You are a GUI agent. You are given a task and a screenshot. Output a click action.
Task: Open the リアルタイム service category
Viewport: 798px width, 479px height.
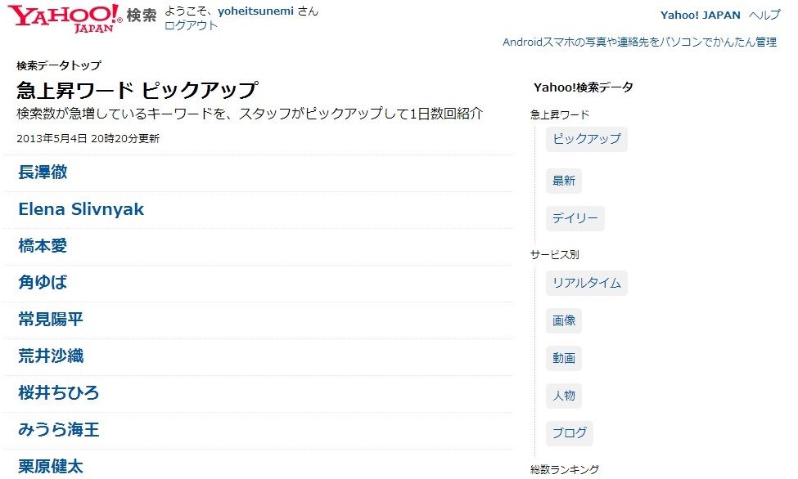586,283
